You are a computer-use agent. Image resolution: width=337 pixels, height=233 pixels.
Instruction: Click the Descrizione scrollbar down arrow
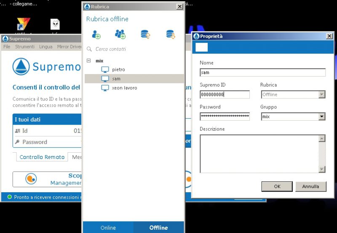pyautogui.click(x=322, y=169)
